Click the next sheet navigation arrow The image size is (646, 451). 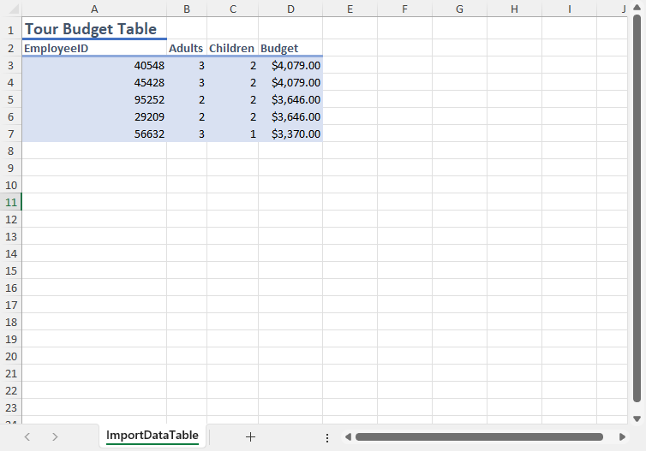55,436
